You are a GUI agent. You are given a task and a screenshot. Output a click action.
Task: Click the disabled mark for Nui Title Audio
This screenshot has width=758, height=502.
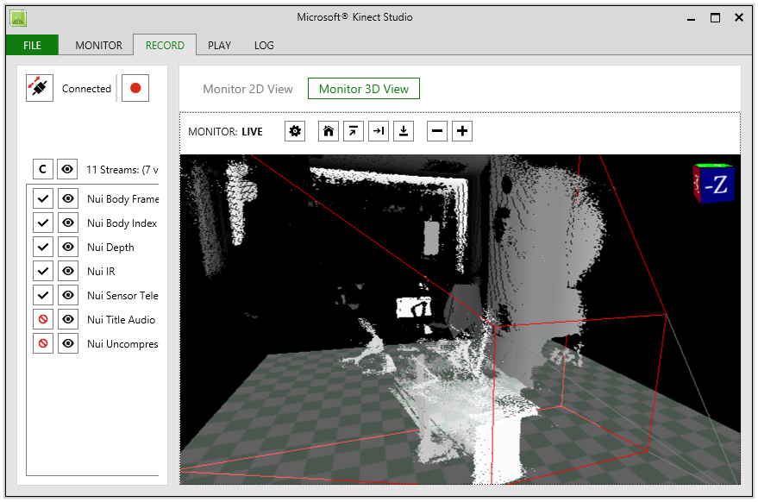point(43,320)
